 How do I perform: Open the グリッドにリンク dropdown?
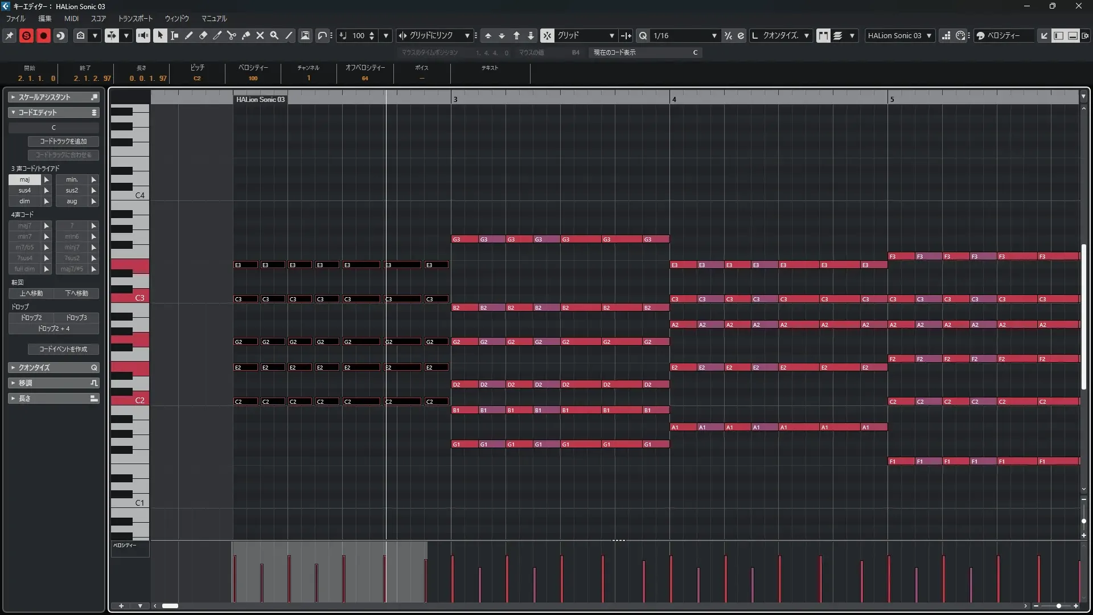(467, 35)
